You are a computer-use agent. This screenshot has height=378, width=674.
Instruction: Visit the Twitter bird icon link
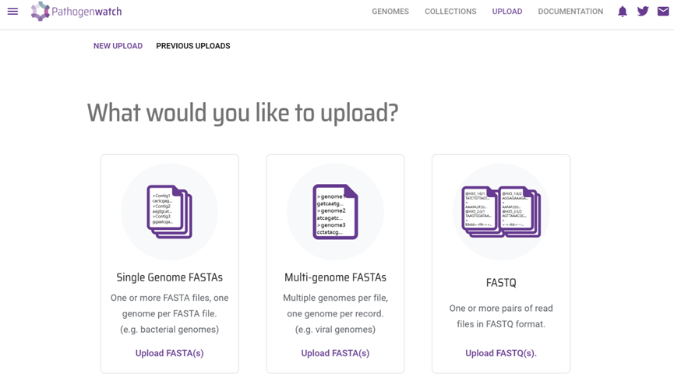click(x=643, y=11)
